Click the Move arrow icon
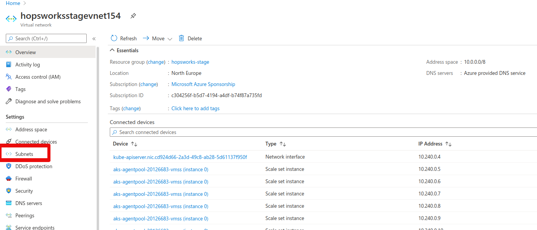 click(x=146, y=38)
